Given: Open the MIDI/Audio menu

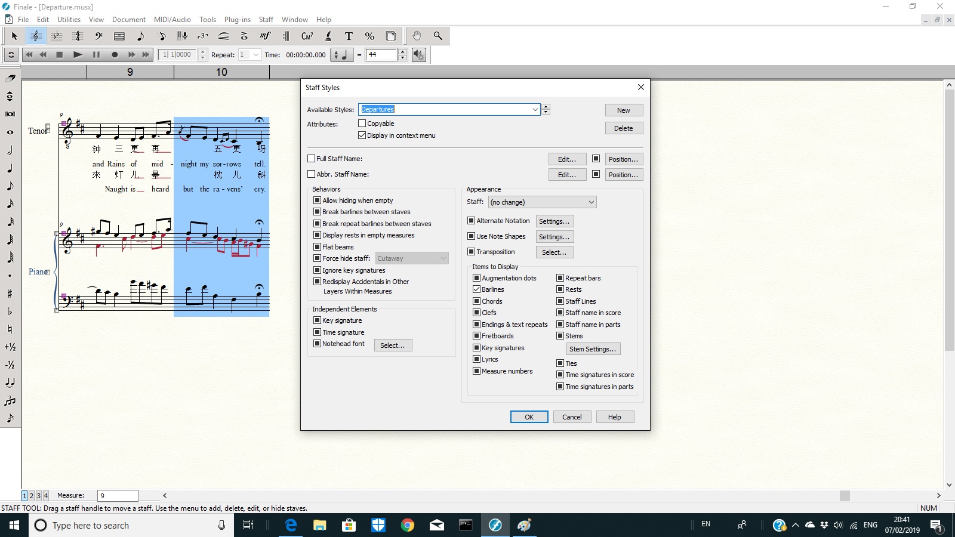Looking at the screenshot, I should (x=172, y=20).
